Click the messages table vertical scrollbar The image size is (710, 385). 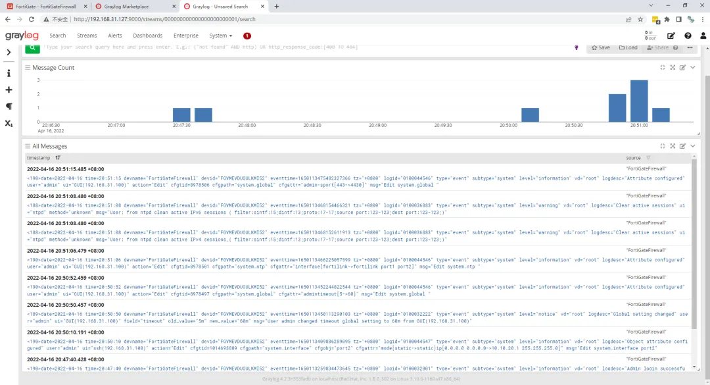pos(694,243)
